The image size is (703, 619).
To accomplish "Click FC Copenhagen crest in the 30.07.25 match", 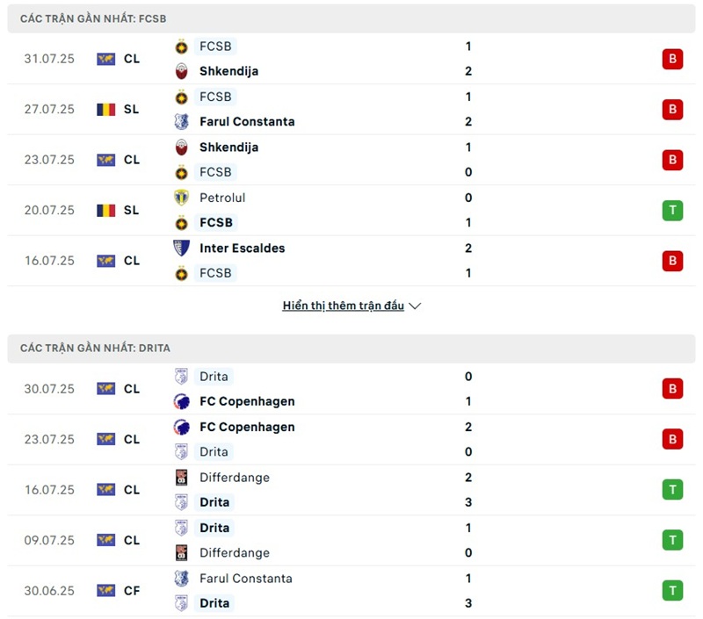I will (x=182, y=402).
